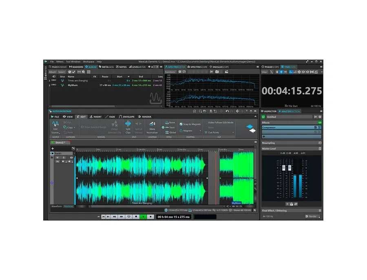Select the Rainbow waveform display option
This screenshot has width=367, height=280.
pos(69,206)
